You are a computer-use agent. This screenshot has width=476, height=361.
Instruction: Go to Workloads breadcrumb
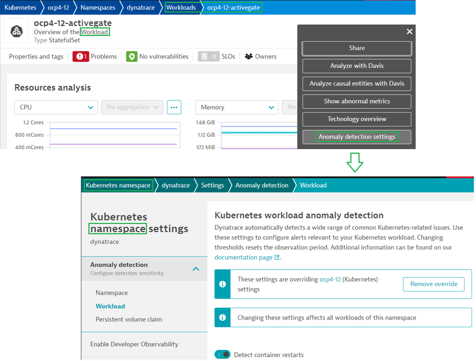(x=181, y=7)
